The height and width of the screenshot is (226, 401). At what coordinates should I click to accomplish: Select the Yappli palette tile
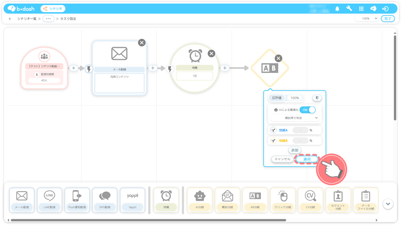tap(132, 201)
